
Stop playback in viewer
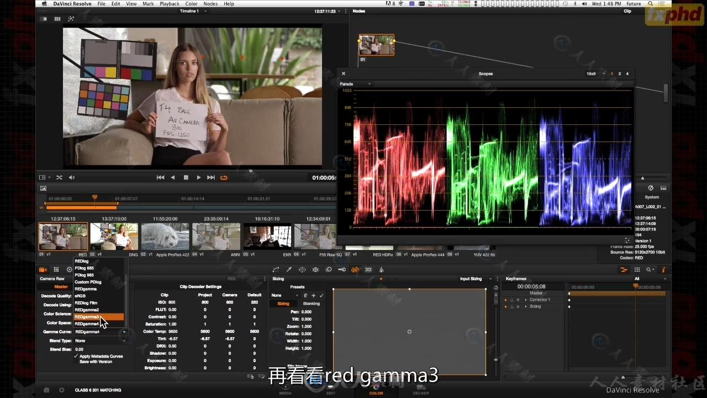[x=186, y=177]
